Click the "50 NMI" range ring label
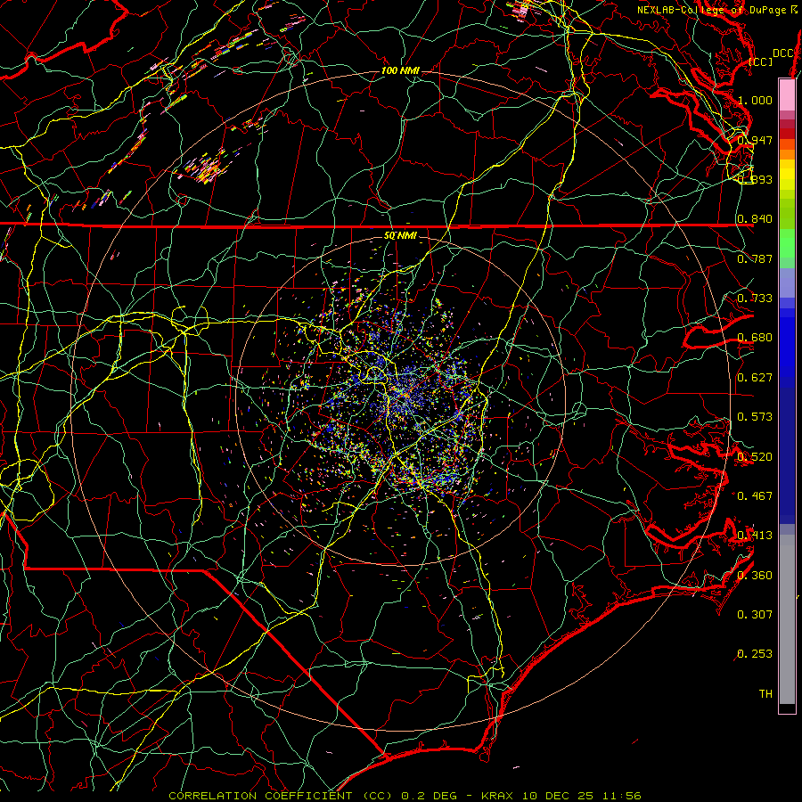 pyautogui.click(x=400, y=235)
